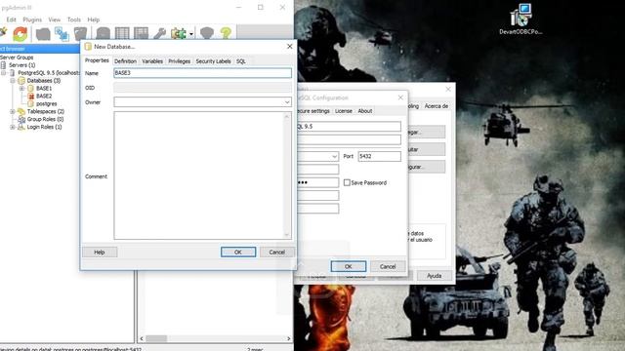Click the Refresh toolbar icon

[x=21, y=33]
